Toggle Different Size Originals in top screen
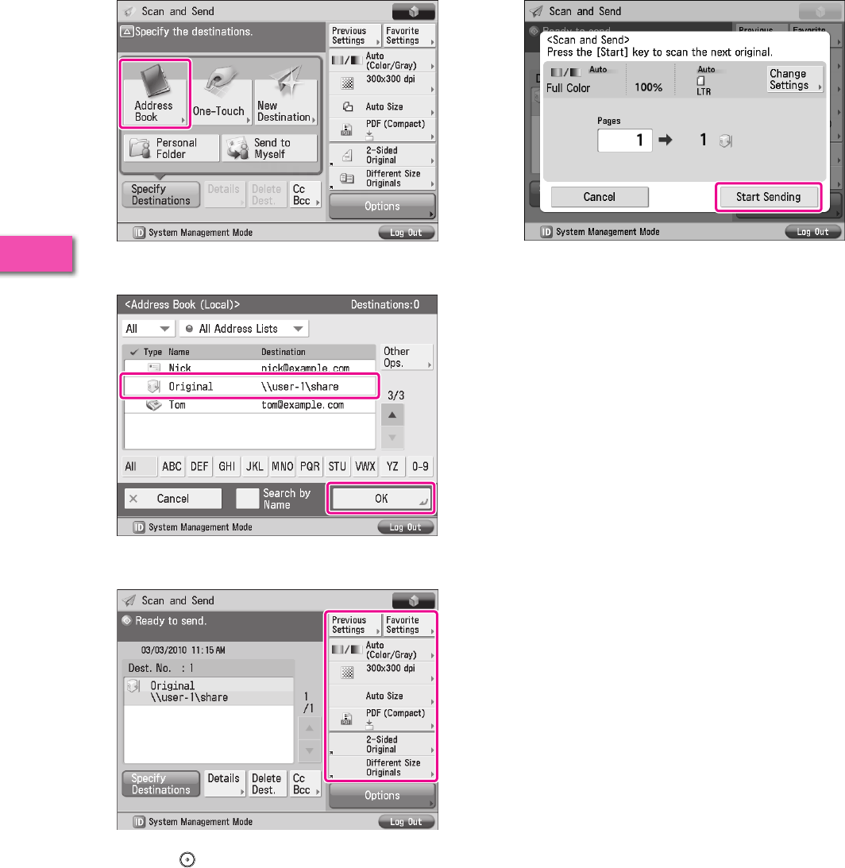 pos(382,178)
